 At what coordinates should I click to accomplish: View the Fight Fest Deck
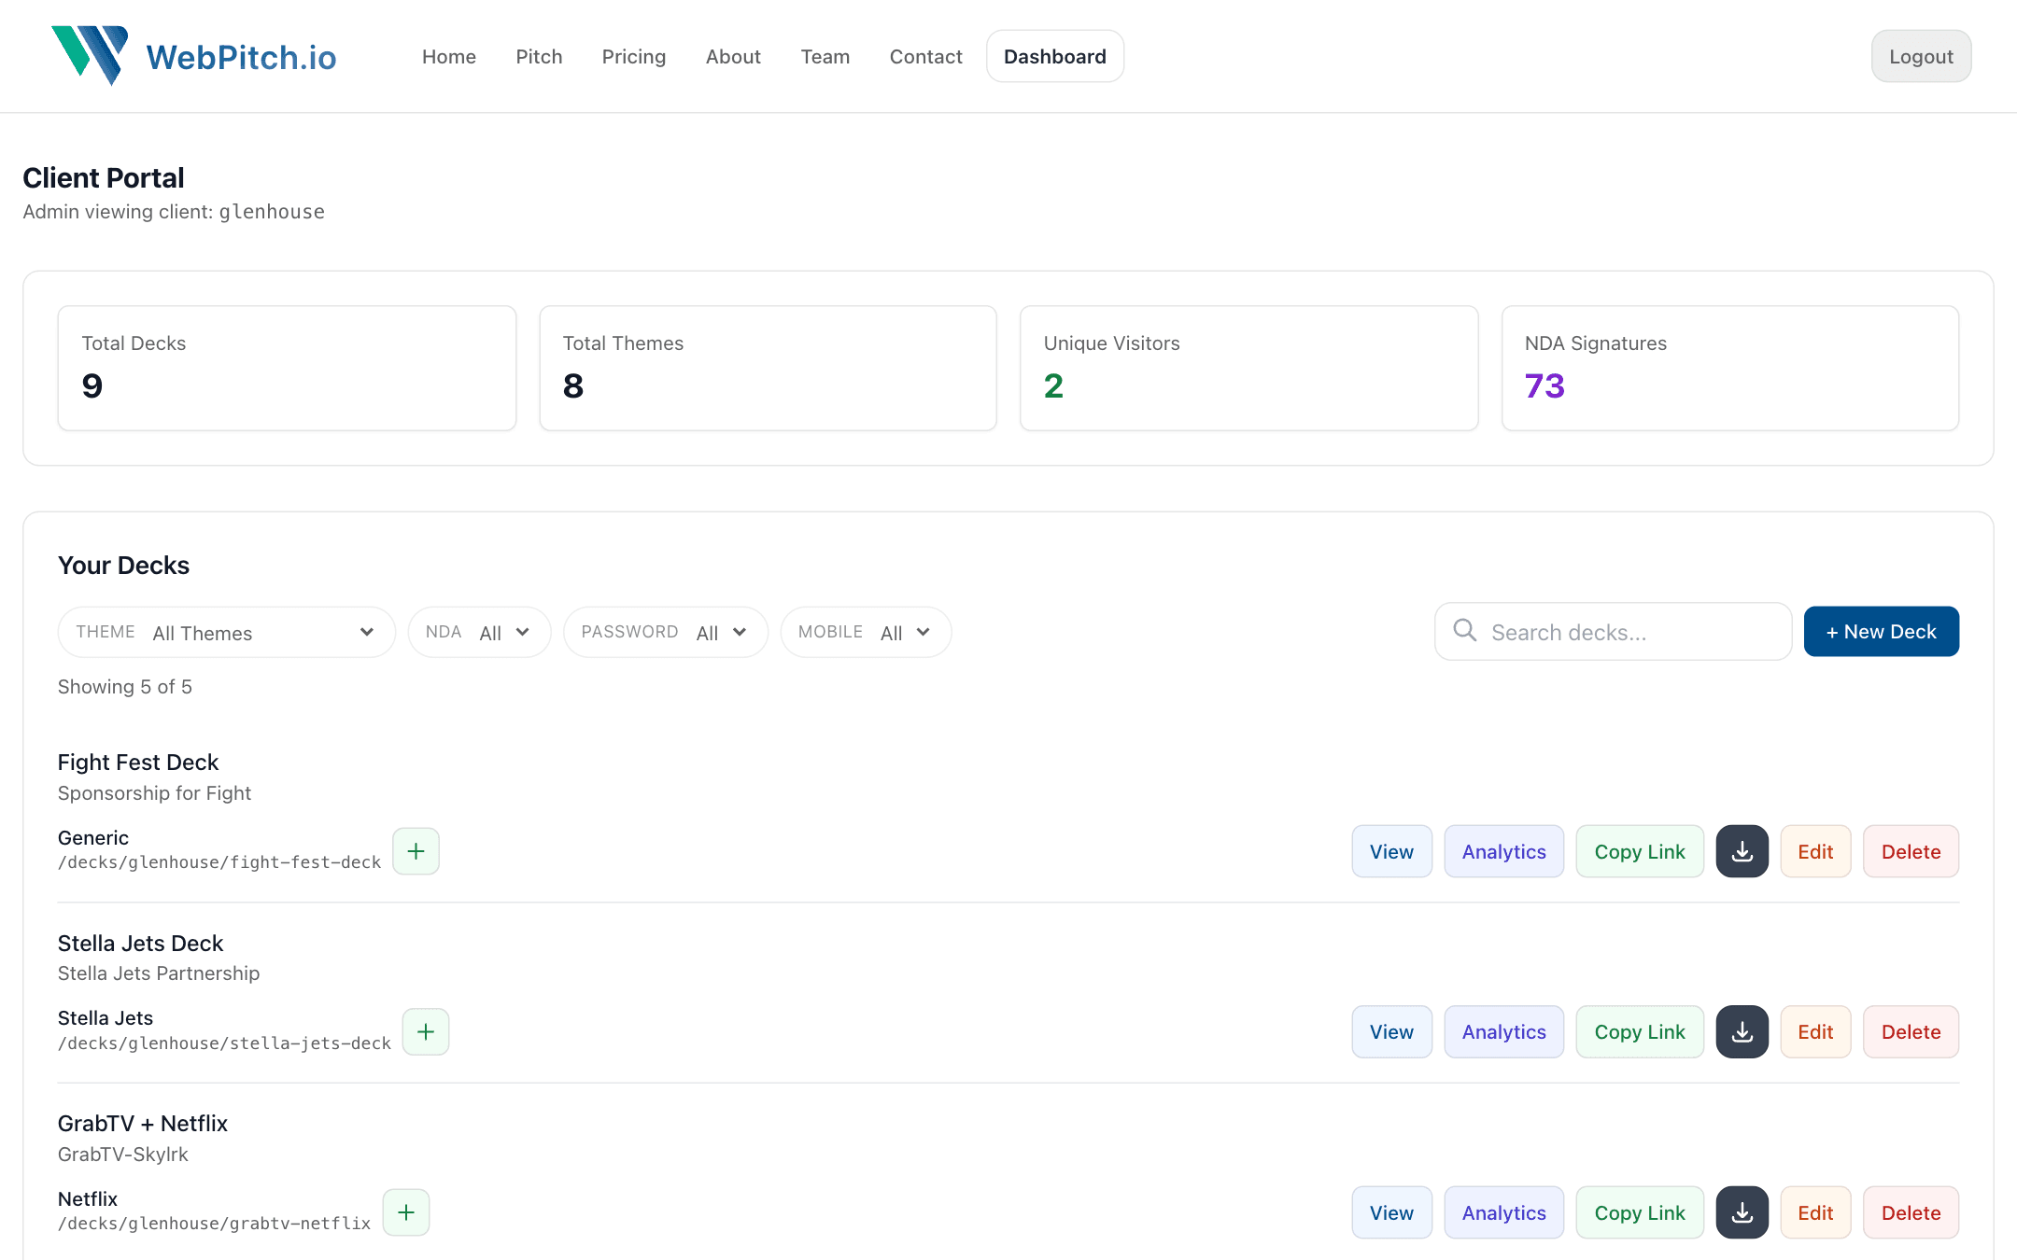tap(1391, 850)
